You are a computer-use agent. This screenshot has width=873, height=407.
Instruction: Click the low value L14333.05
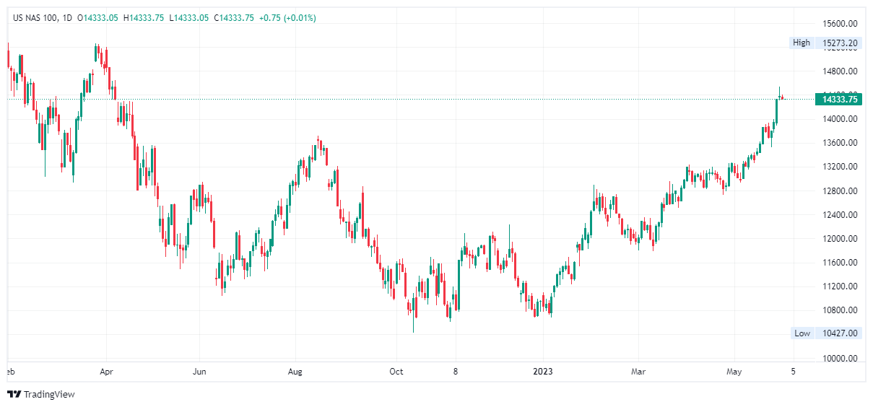pyautogui.click(x=189, y=18)
